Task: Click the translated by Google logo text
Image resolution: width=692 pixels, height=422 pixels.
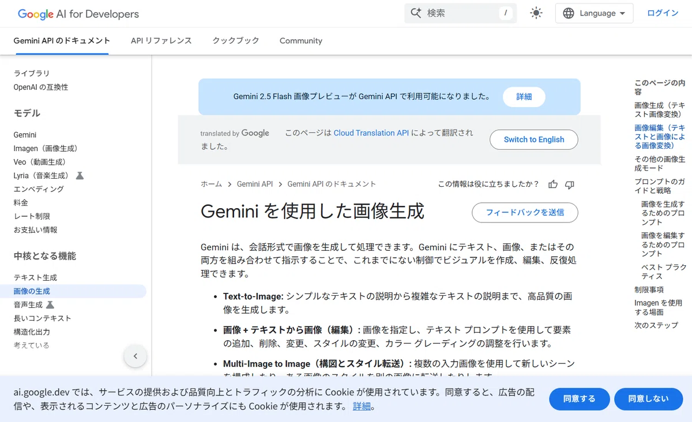Action: 235,133
